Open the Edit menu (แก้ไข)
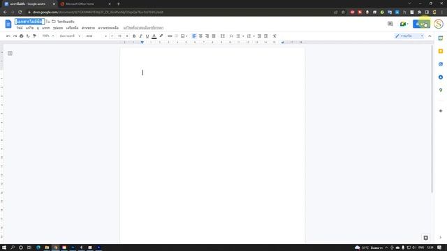This screenshot has height=251, width=447. coord(29,28)
